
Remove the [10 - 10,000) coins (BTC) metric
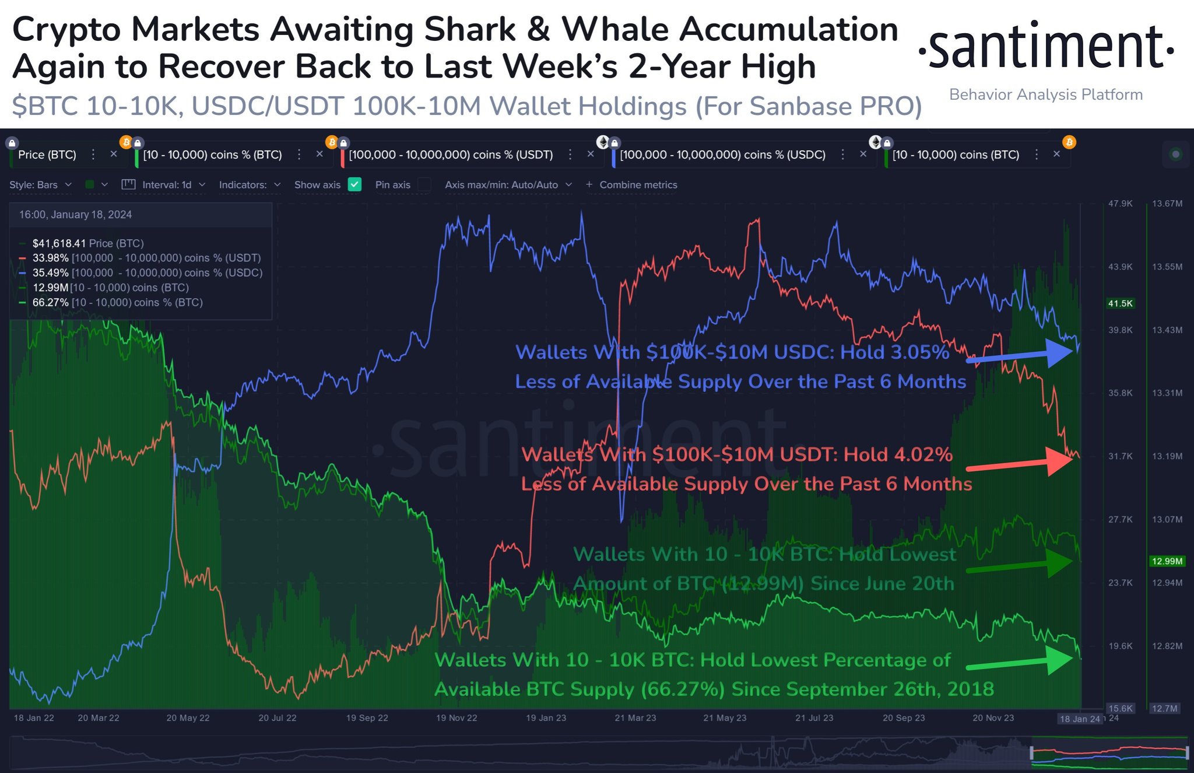[x=1056, y=154]
